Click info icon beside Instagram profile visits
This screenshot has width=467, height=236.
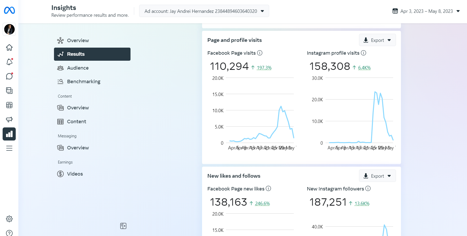point(363,53)
